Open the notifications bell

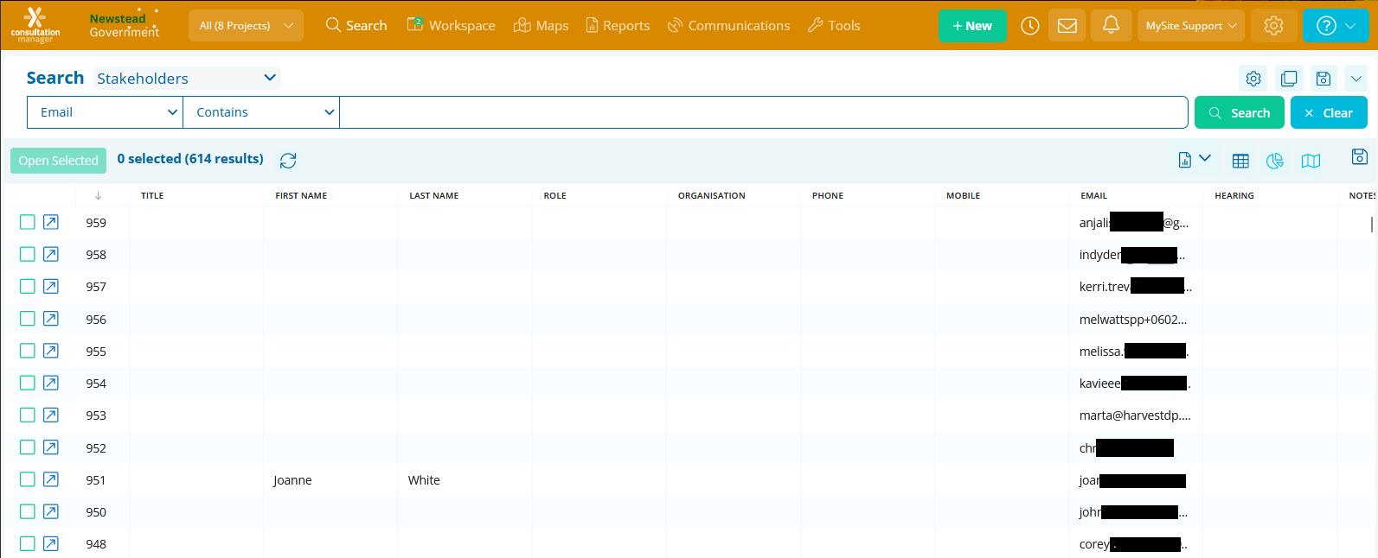pyautogui.click(x=1112, y=26)
